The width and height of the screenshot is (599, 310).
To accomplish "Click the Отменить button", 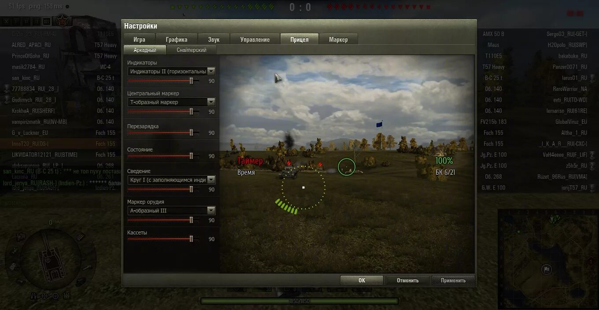I will (407, 280).
